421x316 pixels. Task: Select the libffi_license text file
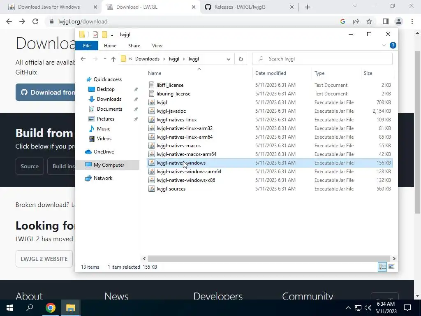click(170, 85)
